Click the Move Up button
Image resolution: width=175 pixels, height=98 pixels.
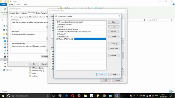point(114,44)
